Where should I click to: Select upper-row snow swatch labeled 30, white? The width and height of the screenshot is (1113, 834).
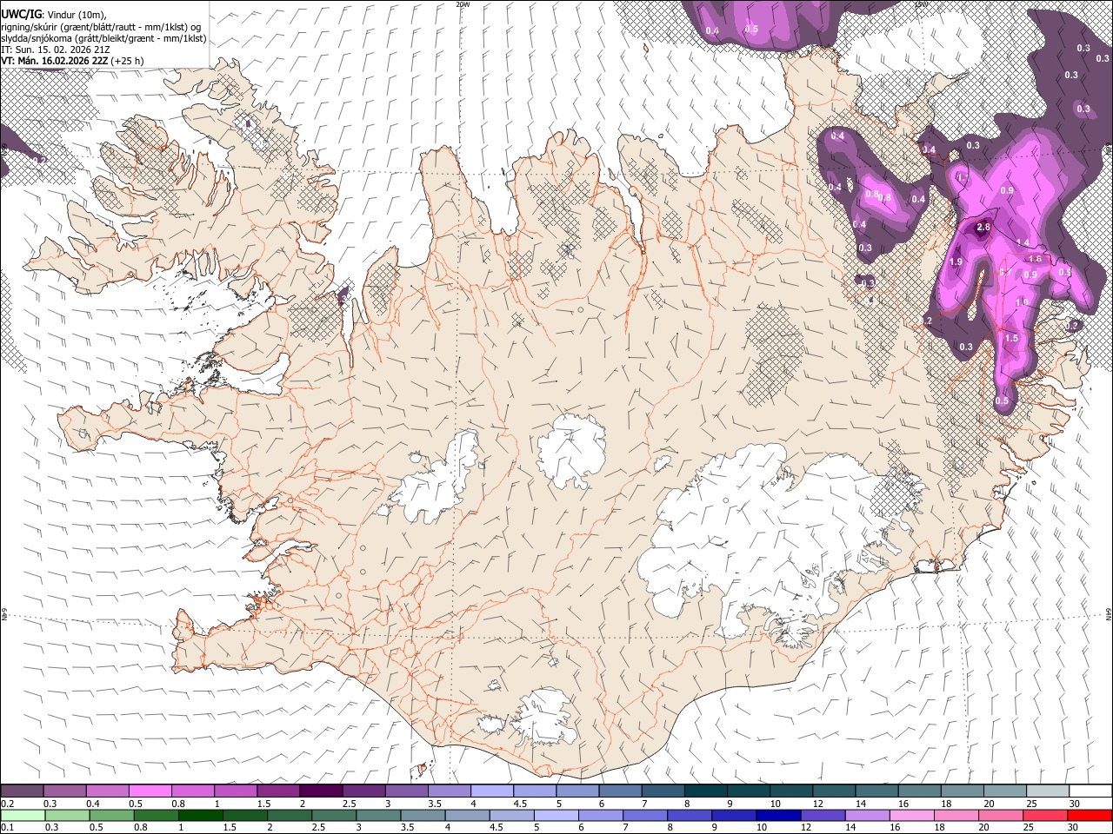(x=1090, y=791)
